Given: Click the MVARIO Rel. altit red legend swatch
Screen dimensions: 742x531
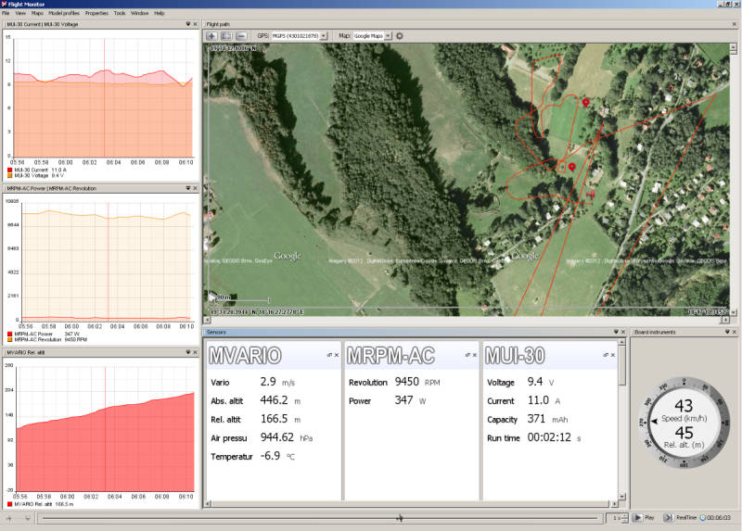Looking at the screenshot, I should [x=9, y=504].
